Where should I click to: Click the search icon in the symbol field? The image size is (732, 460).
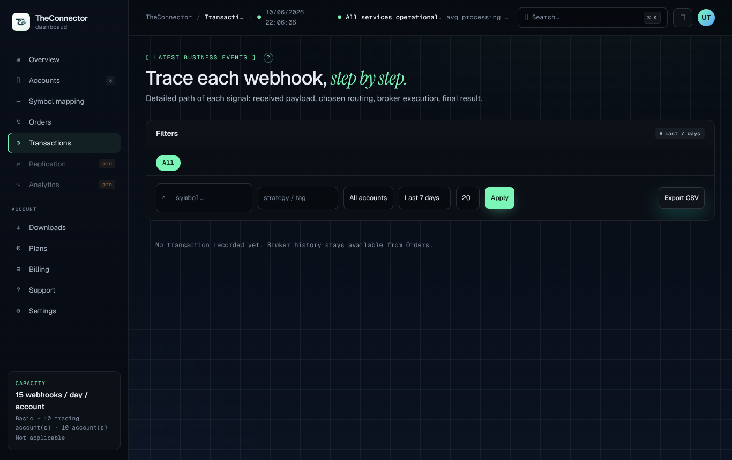click(164, 198)
